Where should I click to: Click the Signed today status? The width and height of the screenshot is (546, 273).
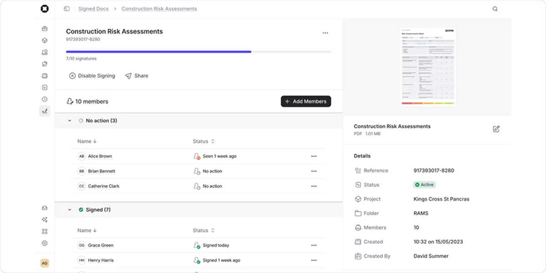pyautogui.click(x=216, y=245)
